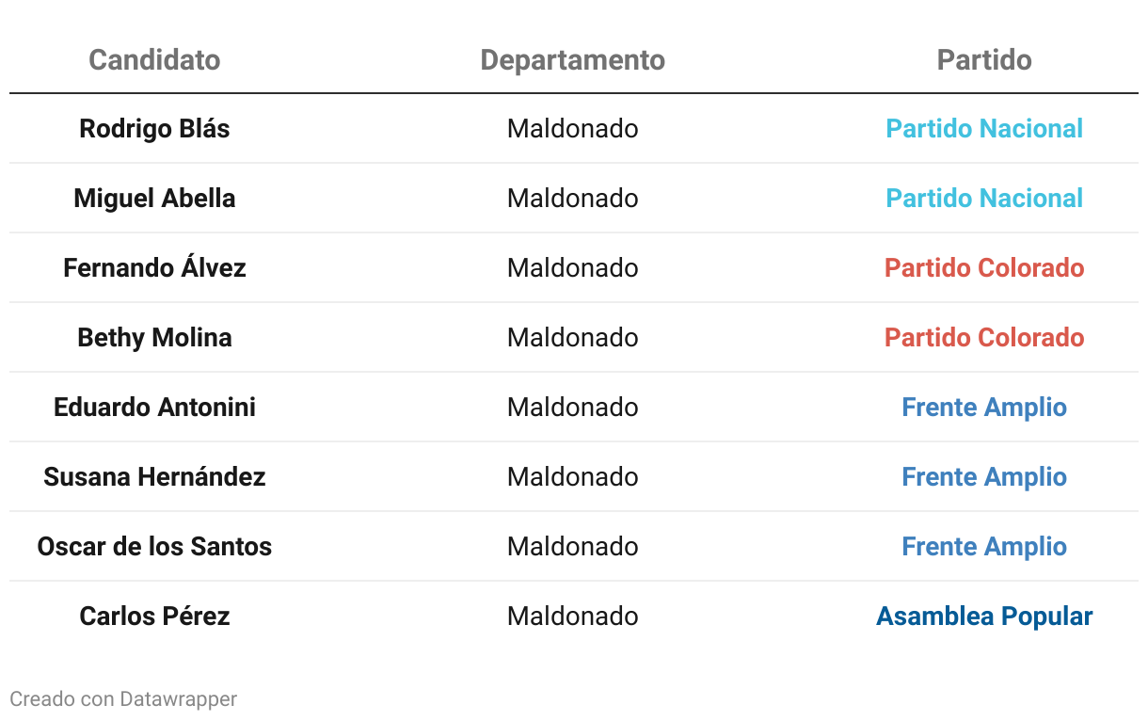Viewport: 1148px width, 721px height.
Task: Click the Carlos Pérez cell
Action: coord(154,617)
